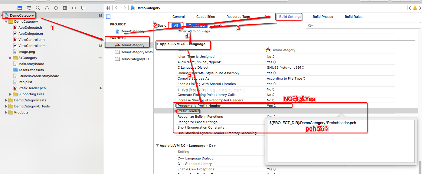
Task: Switch to the Capabilities tab
Action: point(205,17)
